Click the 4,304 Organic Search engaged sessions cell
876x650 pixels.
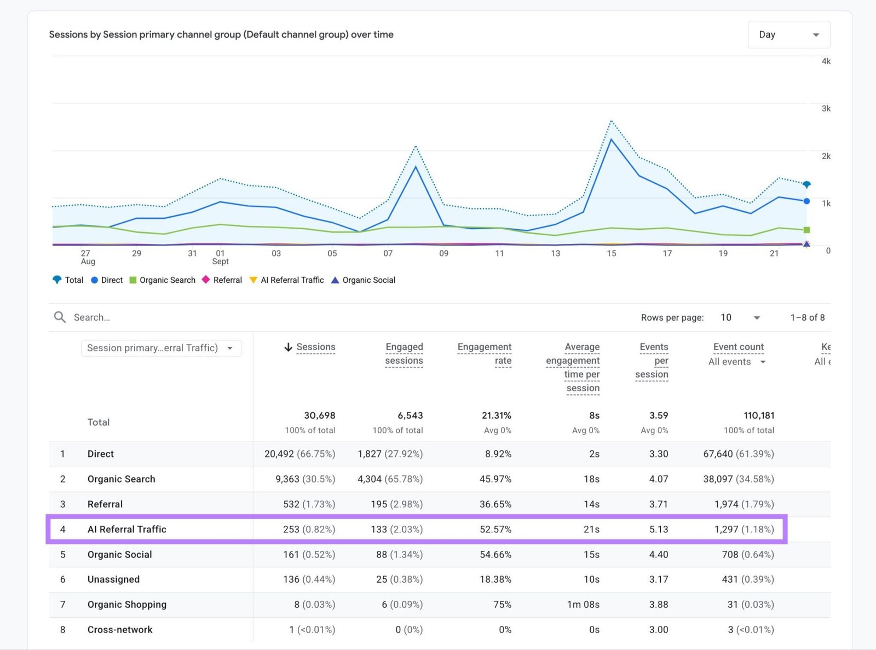390,479
